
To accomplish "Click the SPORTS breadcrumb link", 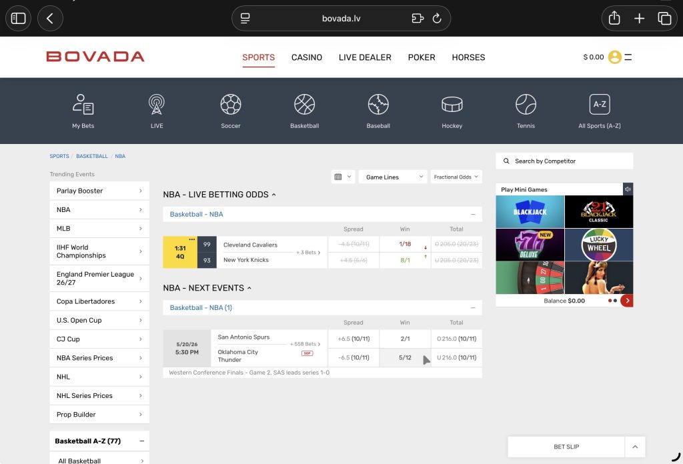I will click(x=59, y=156).
